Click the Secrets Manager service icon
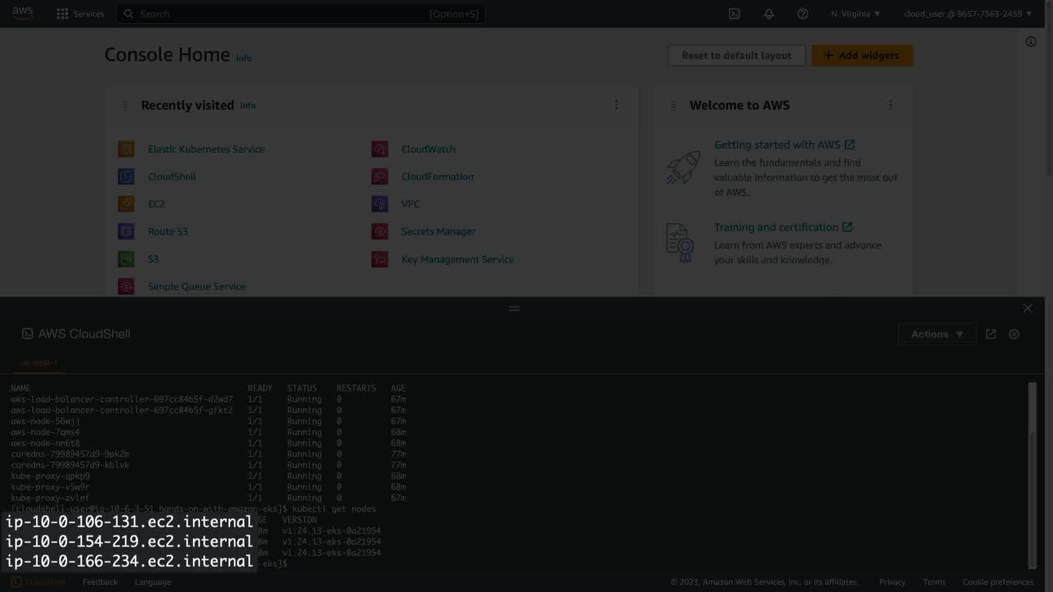 pyautogui.click(x=380, y=231)
